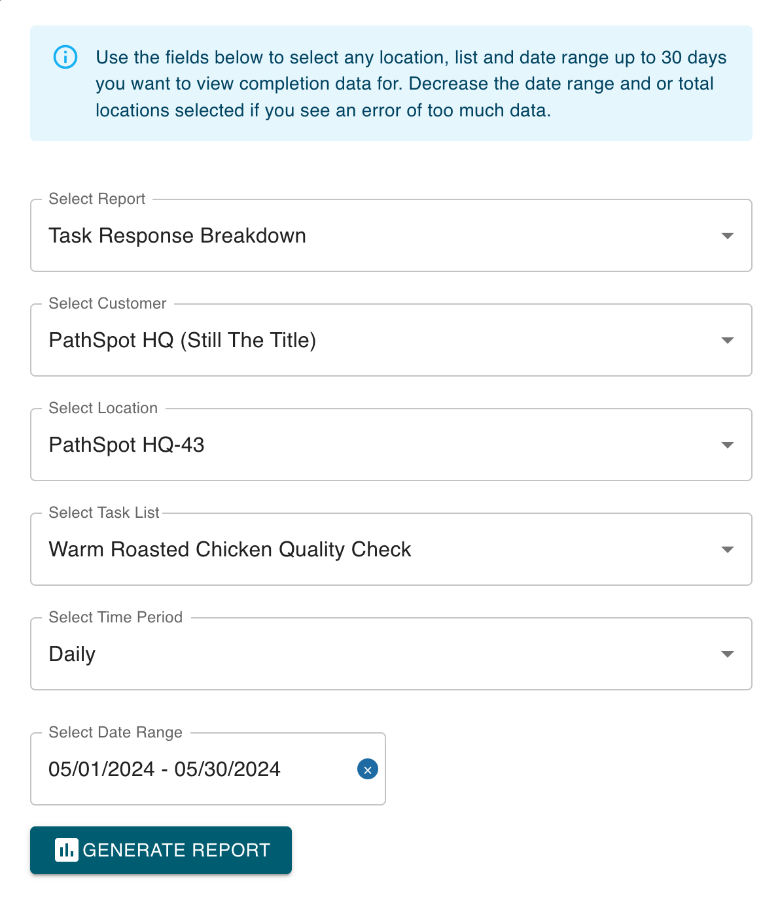This screenshot has width=780, height=897.
Task: Expand the Select Customer dropdown arrow
Action: pos(727,340)
